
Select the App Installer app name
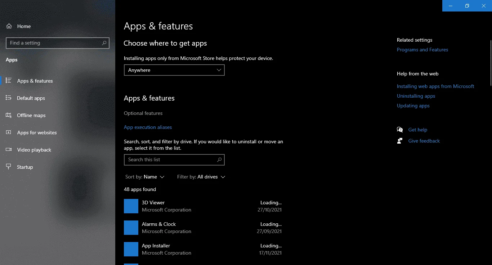click(x=156, y=246)
